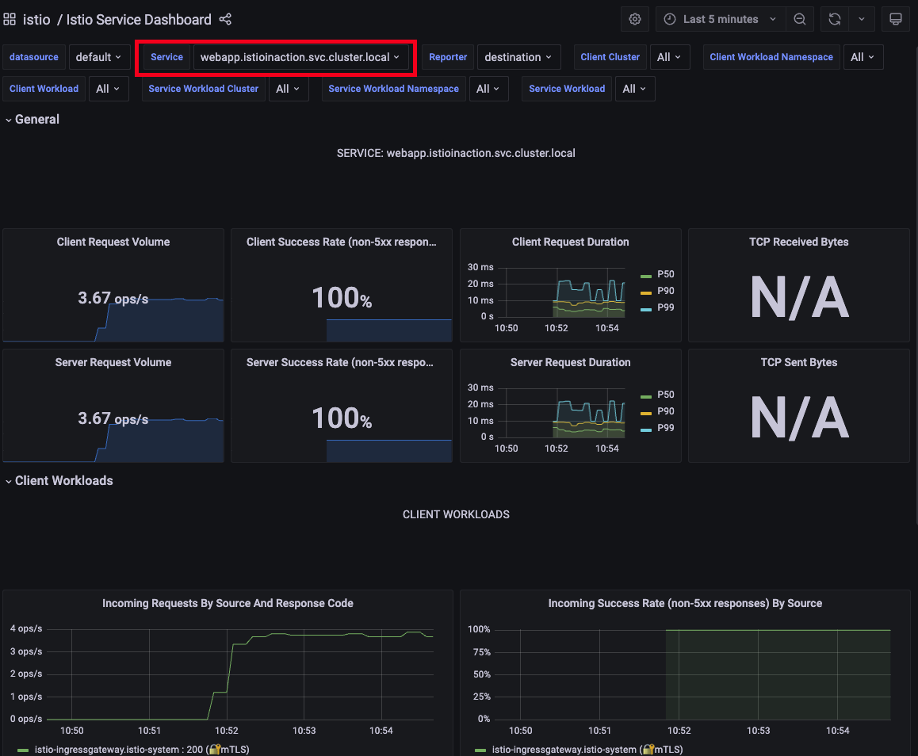This screenshot has height=756, width=918.
Task: Open the Client Cluster All dropdown
Action: click(x=669, y=57)
